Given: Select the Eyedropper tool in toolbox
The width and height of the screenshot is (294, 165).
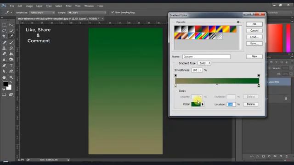Looking at the screenshot, I should [11, 36].
